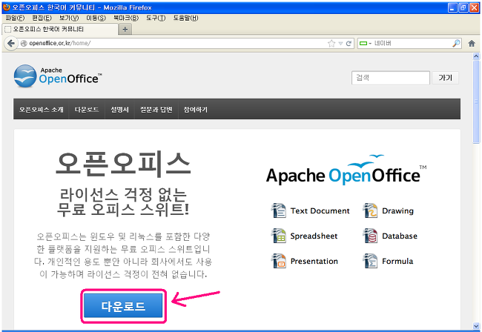Click the Drawing label

click(x=397, y=211)
